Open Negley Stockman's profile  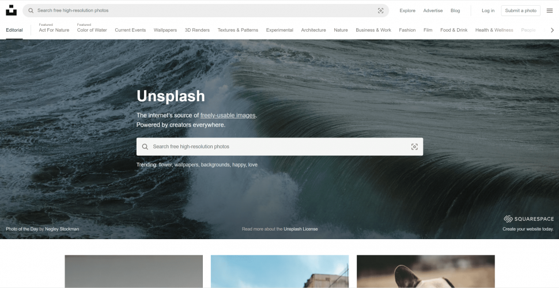coord(62,229)
